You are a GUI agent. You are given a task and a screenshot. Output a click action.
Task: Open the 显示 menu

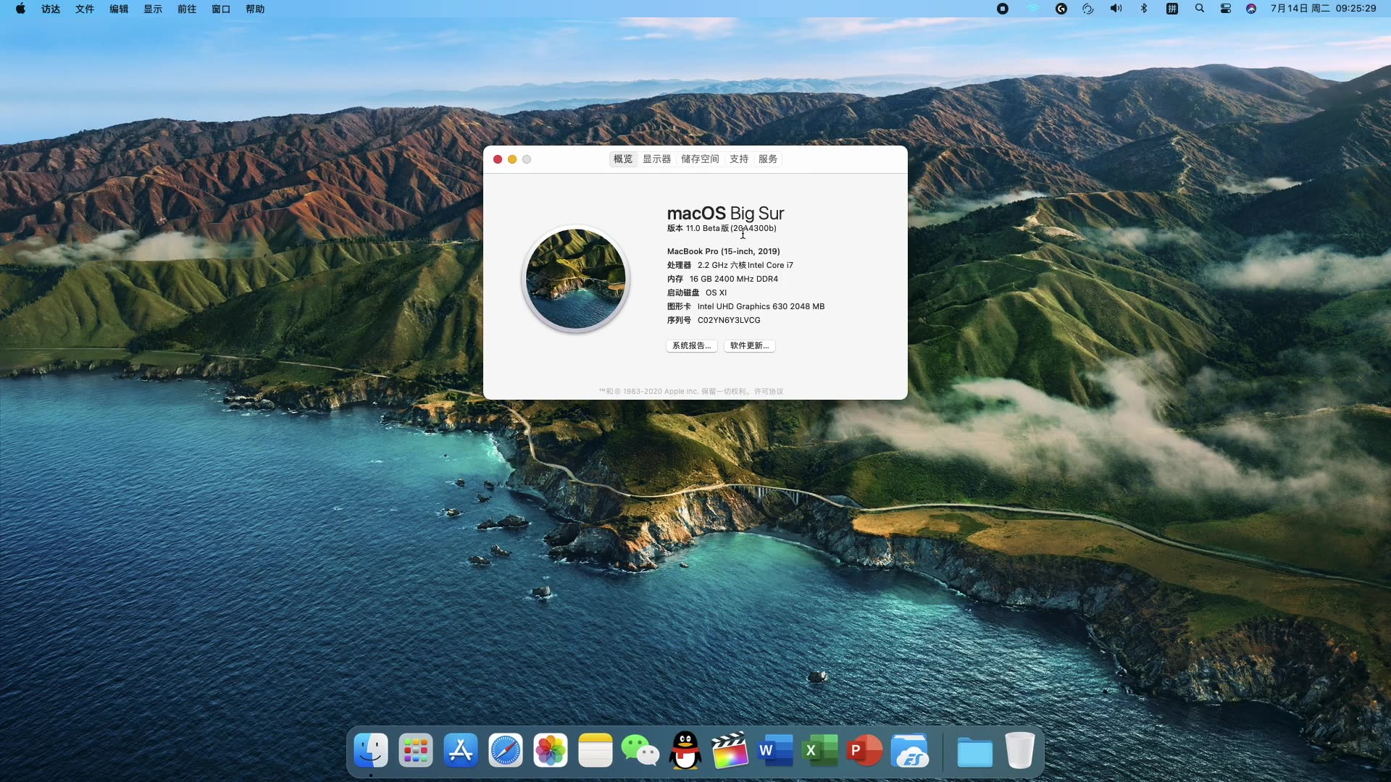click(153, 9)
